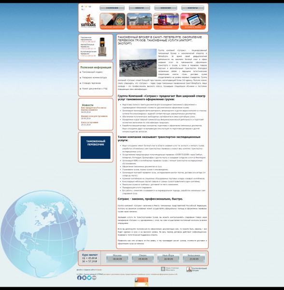Click the automobile transport phone number

click(x=88, y=49)
